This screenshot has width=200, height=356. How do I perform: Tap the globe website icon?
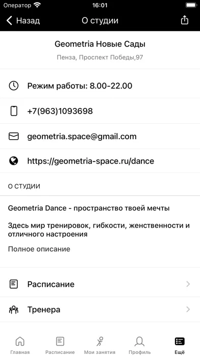pyautogui.click(x=14, y=161)
